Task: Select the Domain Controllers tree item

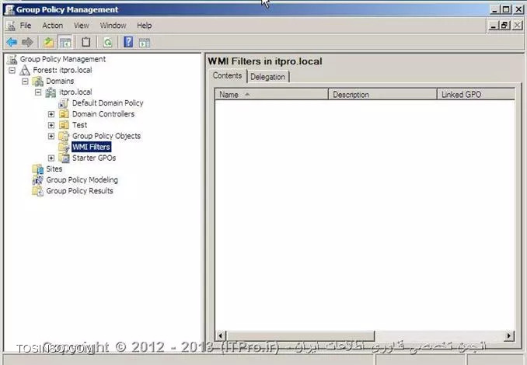Action: click(x=103, y=114)
